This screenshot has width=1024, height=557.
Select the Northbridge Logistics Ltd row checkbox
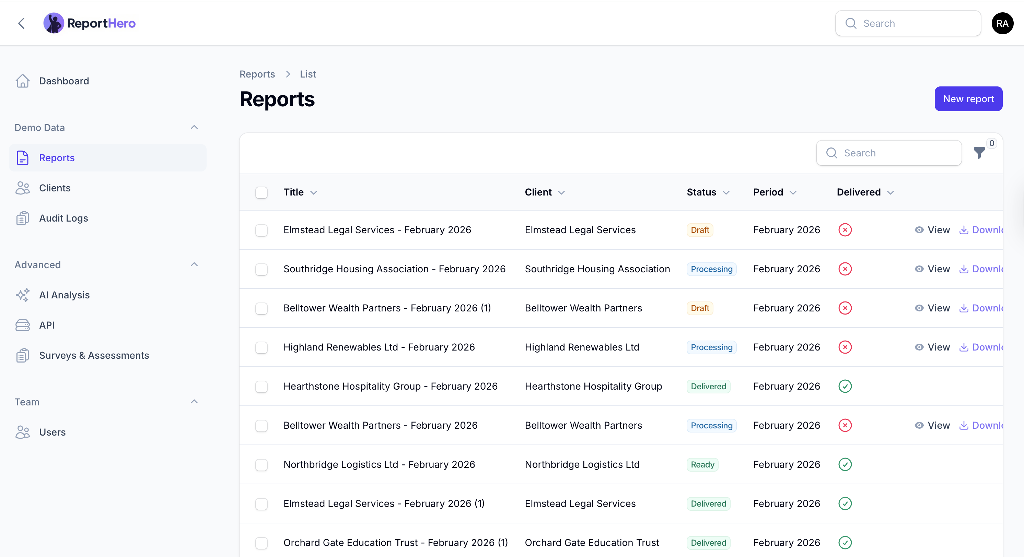261,465
